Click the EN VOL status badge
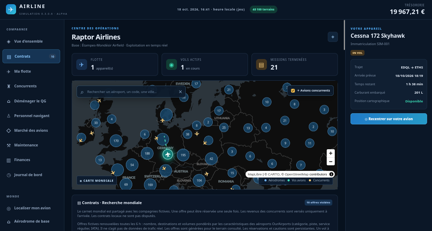This screenshot has width=432, height=231. pos(357,53)
